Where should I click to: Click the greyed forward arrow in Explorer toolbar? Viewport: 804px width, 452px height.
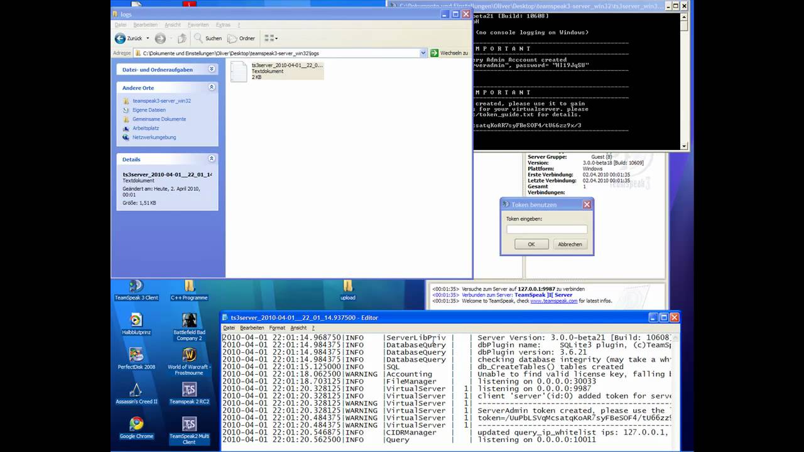pyautogui.click(x=160, y=38)
